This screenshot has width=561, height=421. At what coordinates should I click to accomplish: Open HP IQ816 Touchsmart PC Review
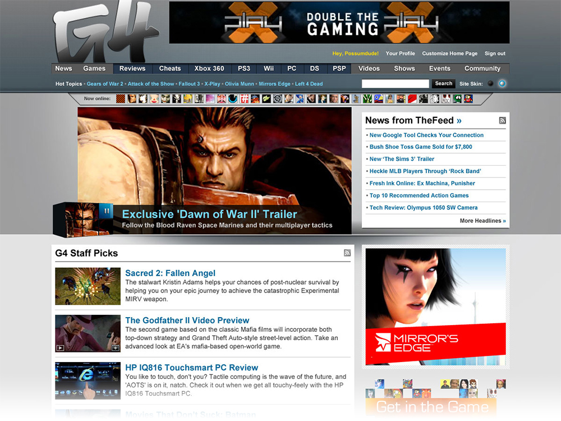click(x=192, y=368)
